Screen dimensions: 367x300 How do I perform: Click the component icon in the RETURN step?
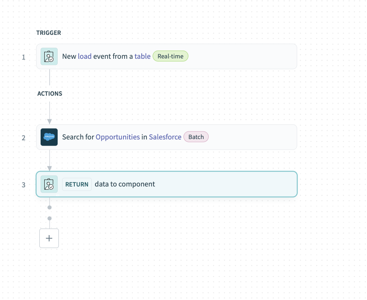click(x=49, y=184)
